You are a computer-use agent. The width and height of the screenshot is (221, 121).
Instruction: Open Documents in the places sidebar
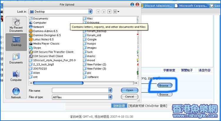[x=16, y=58]
